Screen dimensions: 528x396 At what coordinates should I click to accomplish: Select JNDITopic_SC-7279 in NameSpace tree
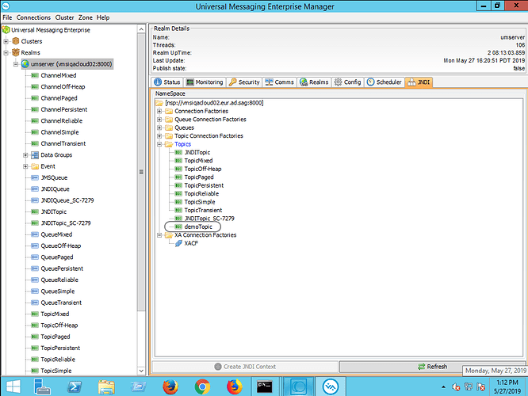click(x=209, y=219)
